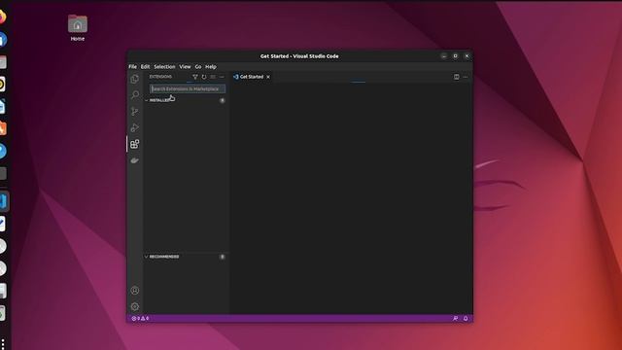Open Extensions panel more actions menu

click(x=222, y=77)
